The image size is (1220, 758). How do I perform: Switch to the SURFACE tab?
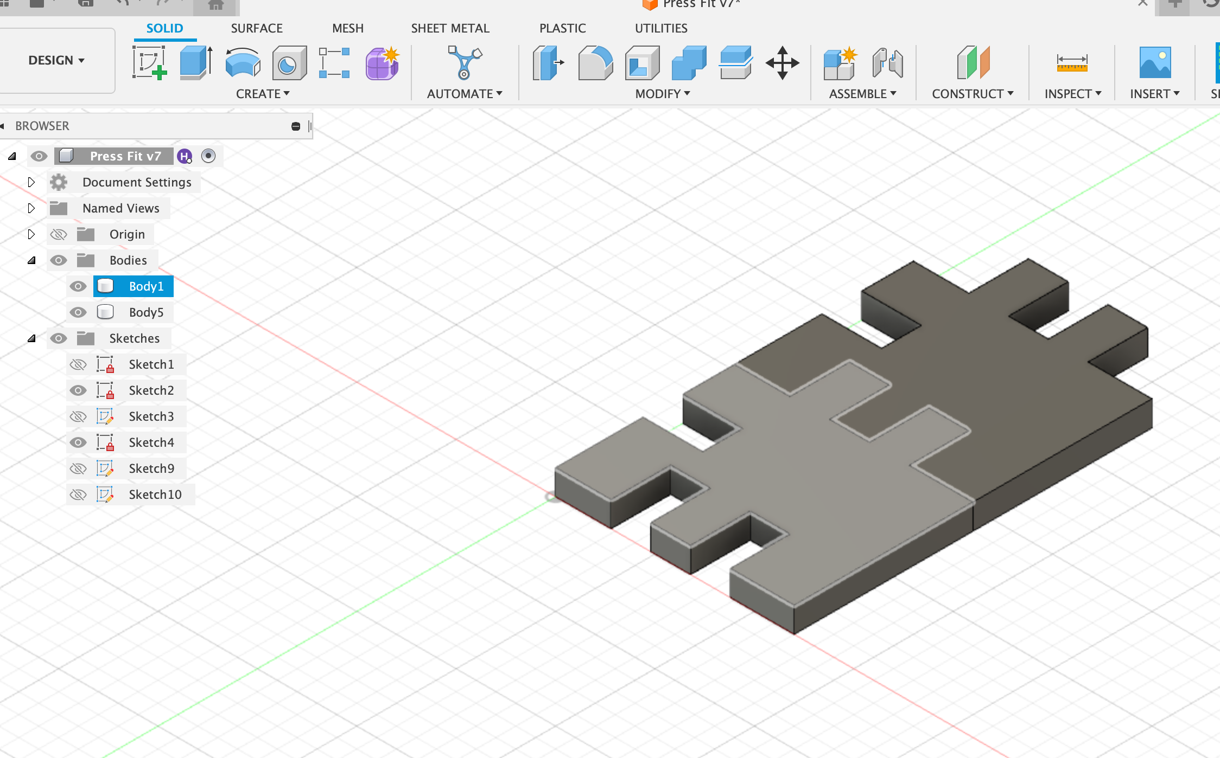pos(256,28)
